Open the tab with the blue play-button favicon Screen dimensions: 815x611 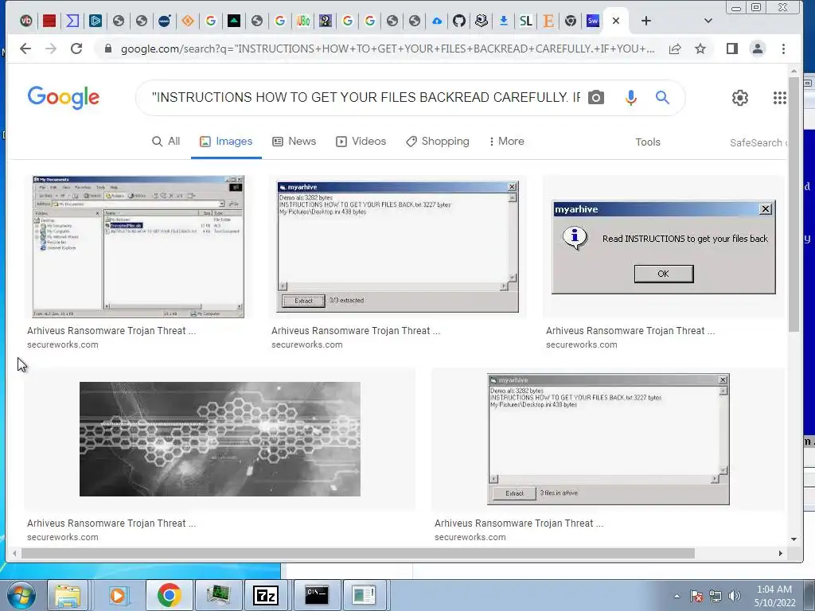[x=96, y=21]
